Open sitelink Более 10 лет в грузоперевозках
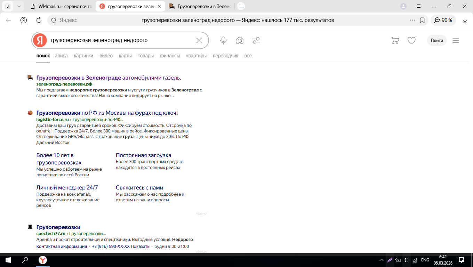Image resolution: width=473 pixels, height=267 pixels. [59, 159]
